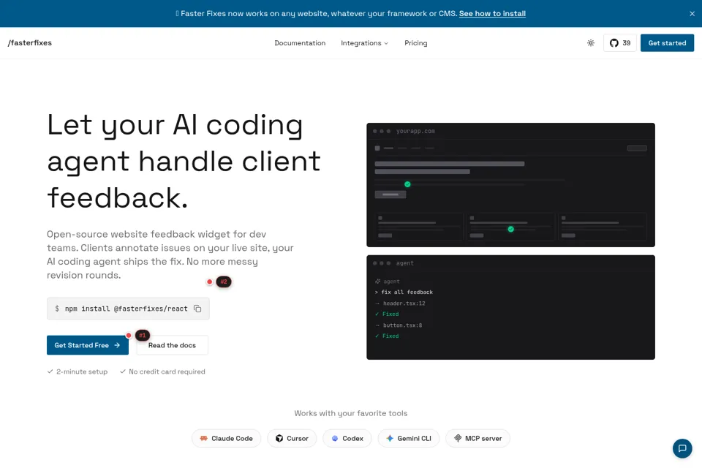The width and height of the screenshot is (702, 468).
Task: Click the header.tsx:12 terminal line
Action: [x=404, y=303]
